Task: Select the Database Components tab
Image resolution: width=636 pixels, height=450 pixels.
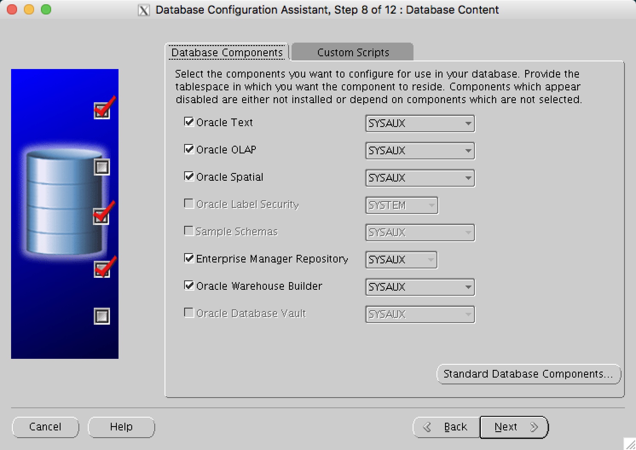Action: click(x=227, y=52)
